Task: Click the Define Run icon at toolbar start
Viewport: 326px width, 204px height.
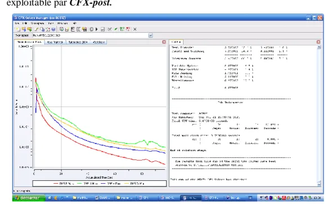Action: 18,29
